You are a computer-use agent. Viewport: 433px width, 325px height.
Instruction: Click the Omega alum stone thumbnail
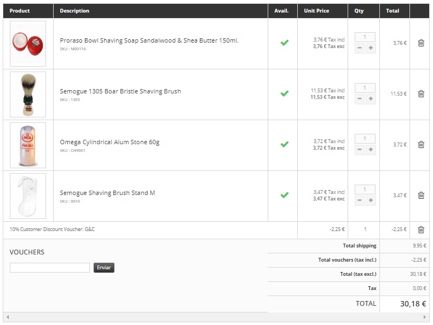(x=28, y=145)
